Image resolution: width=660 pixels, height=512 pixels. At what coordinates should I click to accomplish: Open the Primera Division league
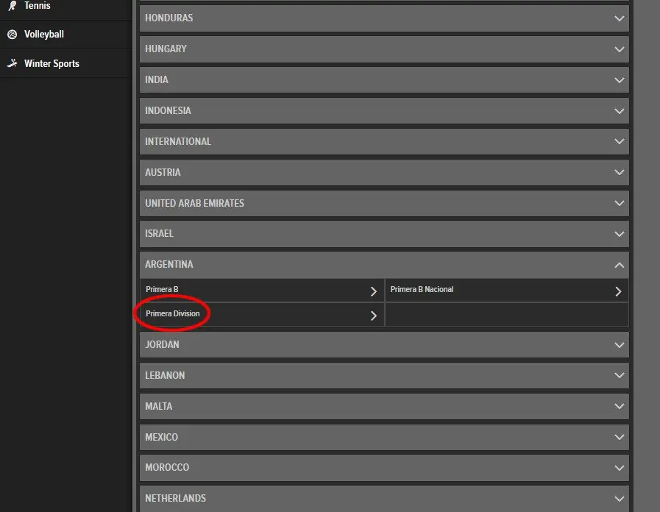[x=262, y=315]
